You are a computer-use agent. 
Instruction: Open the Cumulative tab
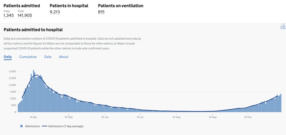[x=28, y=57]
